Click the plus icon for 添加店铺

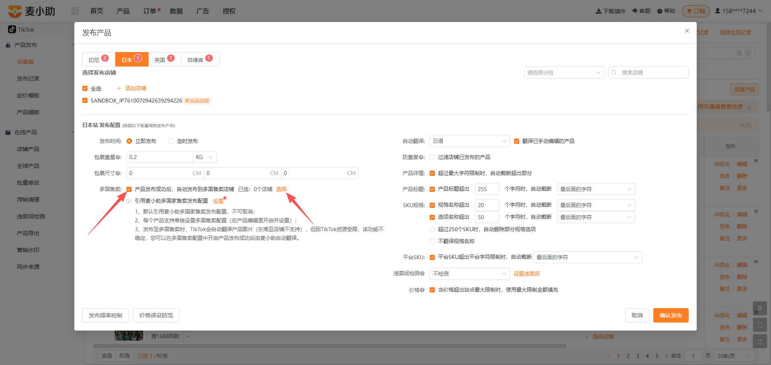(x=119, y=88)
